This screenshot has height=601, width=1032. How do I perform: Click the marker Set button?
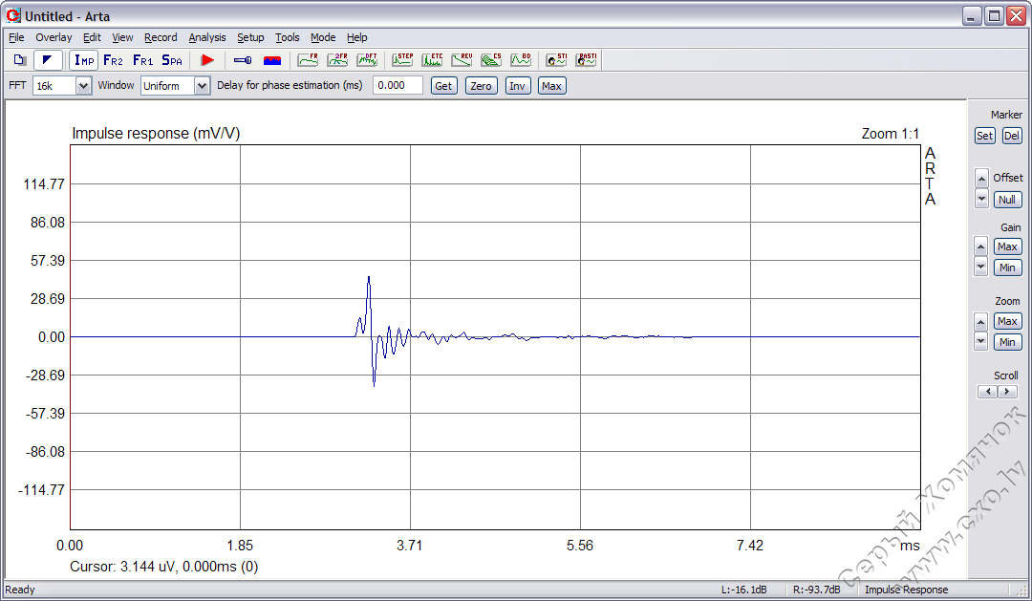[984, 136]
